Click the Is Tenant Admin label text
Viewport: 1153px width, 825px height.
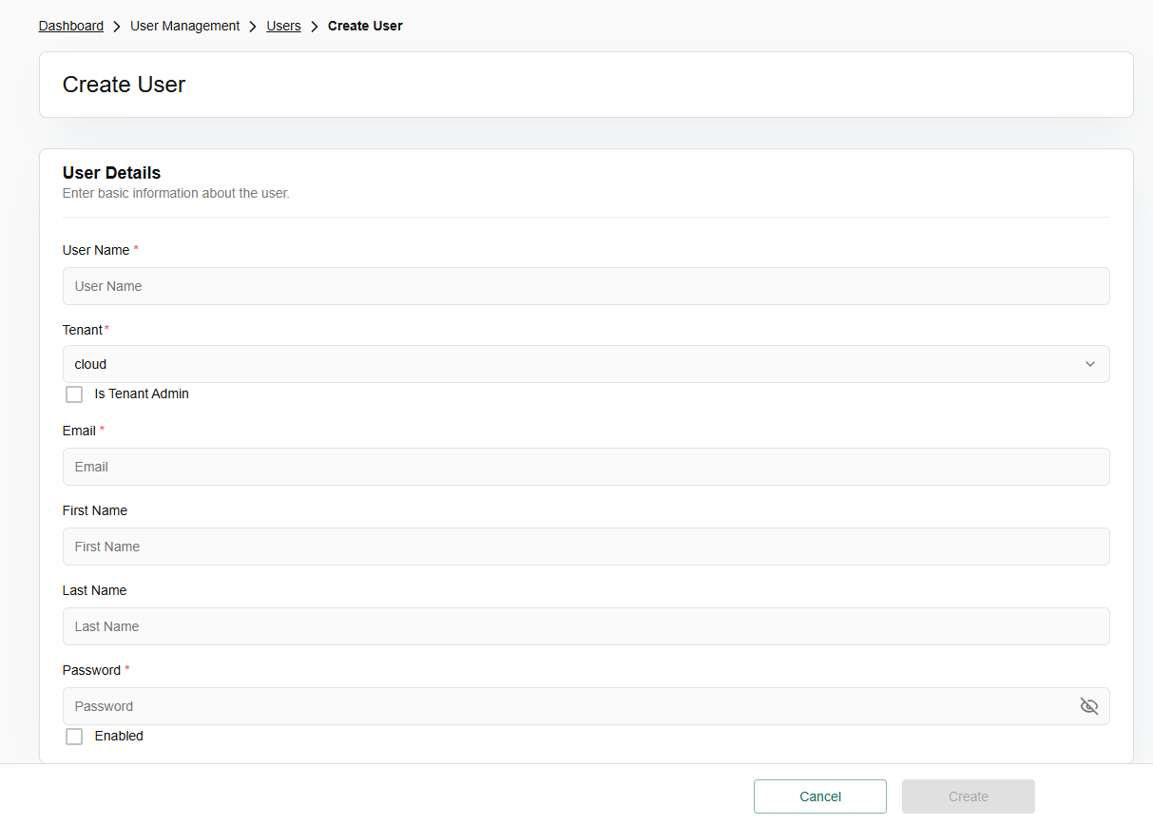[142, 394]
